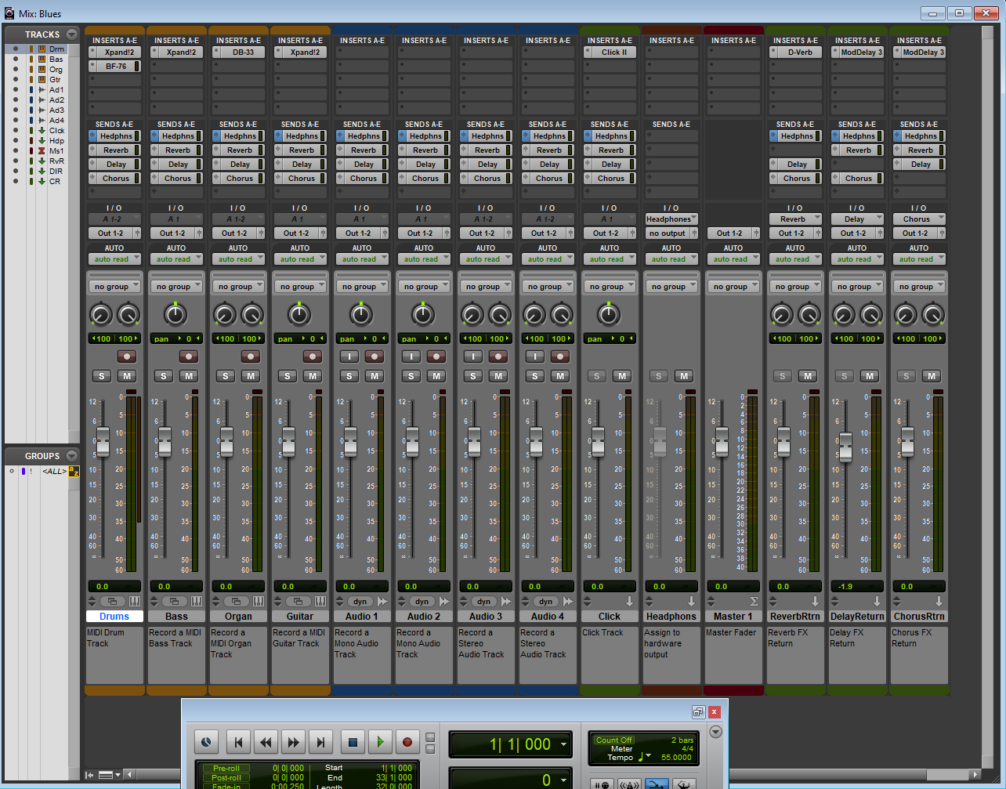This screenshot has width=1006, height=789.
Task: Mute the Guitar track
Action: tap(313, 376)
